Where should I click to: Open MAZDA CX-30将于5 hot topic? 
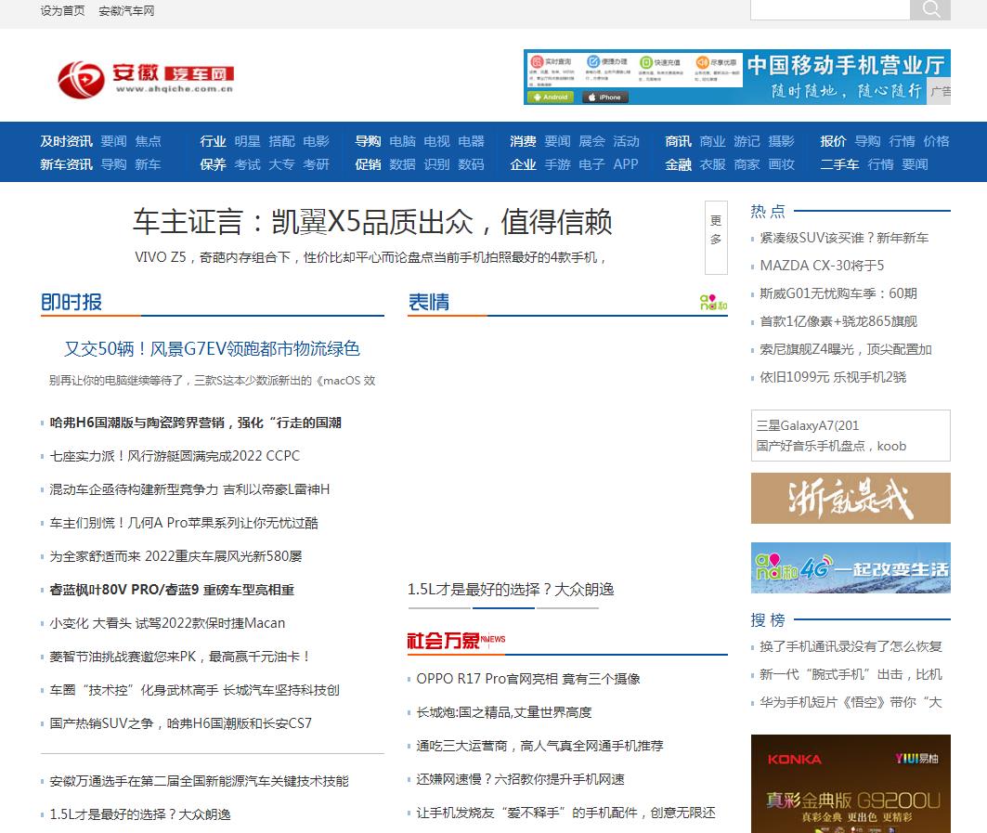[822, 266]
